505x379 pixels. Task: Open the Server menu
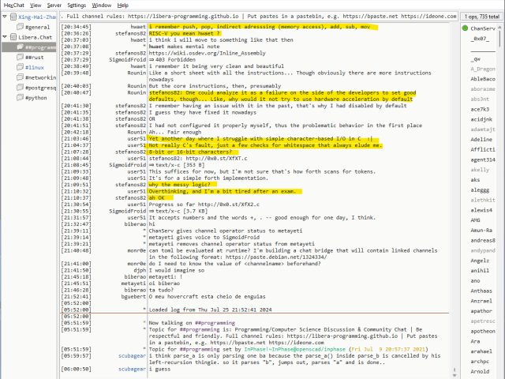(x=54, y=5)
